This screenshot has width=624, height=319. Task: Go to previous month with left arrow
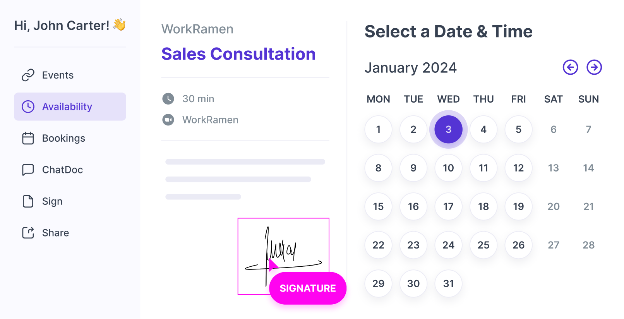pyautogui.click(x=570, y=67)
